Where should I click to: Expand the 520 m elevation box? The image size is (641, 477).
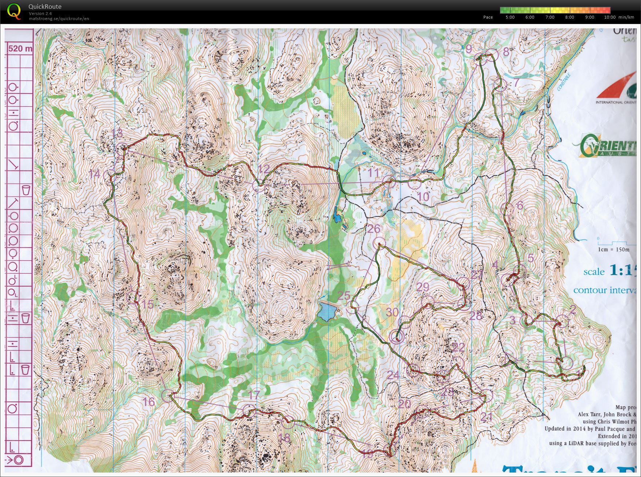pos(20,47)
